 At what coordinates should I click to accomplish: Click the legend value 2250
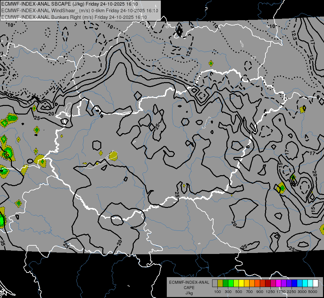pos(292,292)
